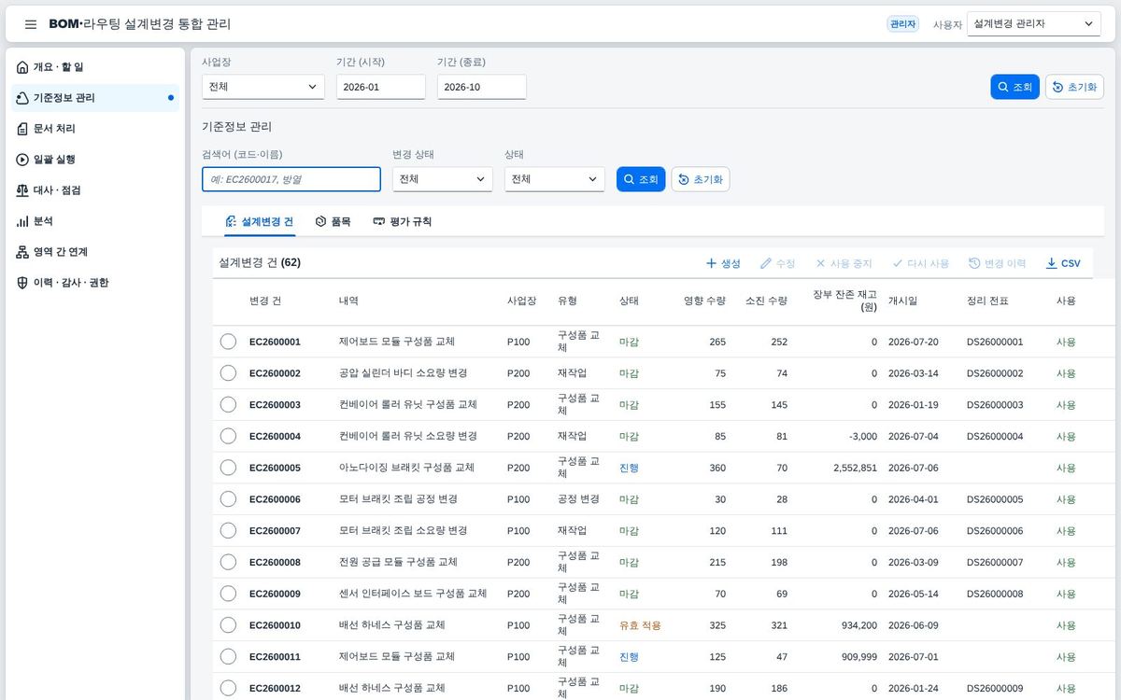Click 조회 next to the 상태 filter

[x=641, y=179]
